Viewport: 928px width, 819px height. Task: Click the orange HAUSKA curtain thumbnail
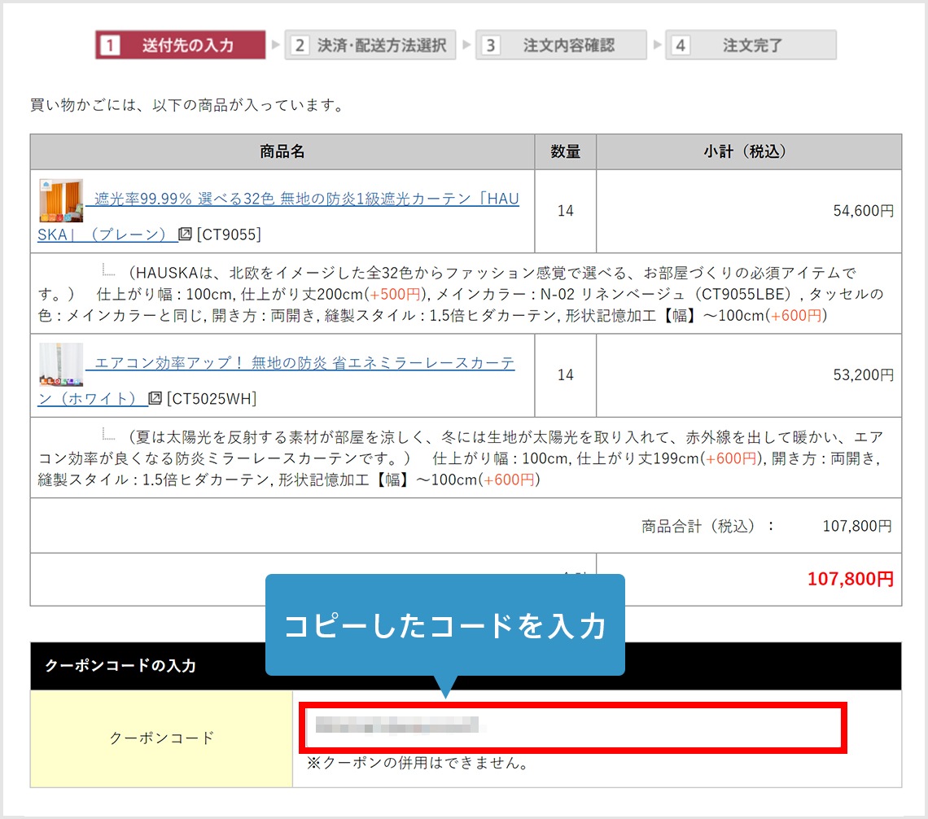(61, 199)
